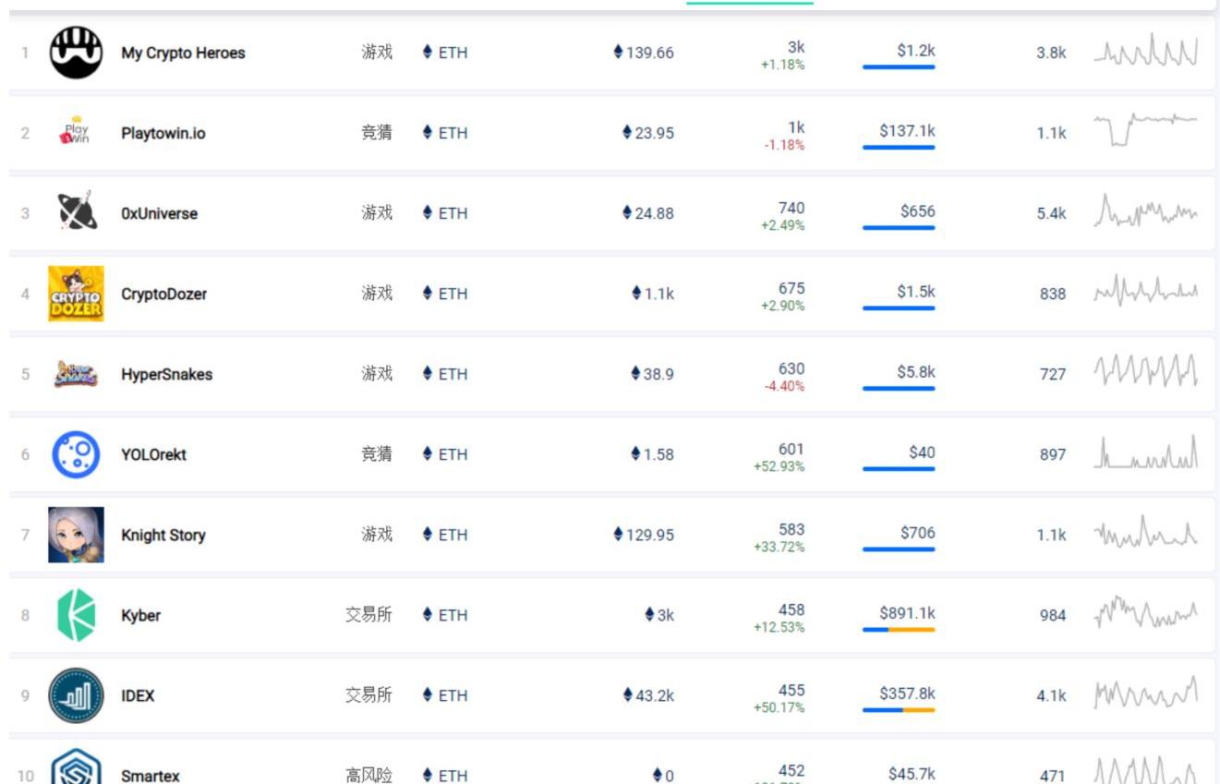View the Playtowin.io activity sparkline chart
Image resolution: width=1220 pixels, height=784 pixels.
[x=1145, y=130]
